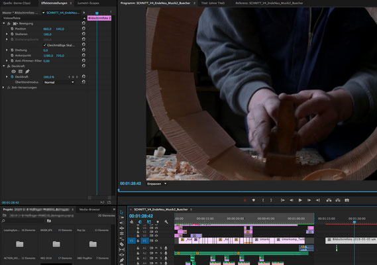This screenshot has width=377, height=265.
Task: Toggle insert sequences as nests icon
Action: click(131, 222)
